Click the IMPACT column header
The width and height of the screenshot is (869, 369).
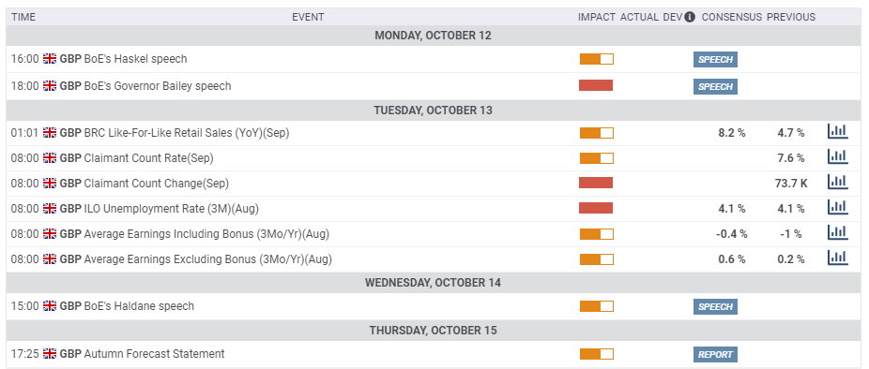click(596, 17)
